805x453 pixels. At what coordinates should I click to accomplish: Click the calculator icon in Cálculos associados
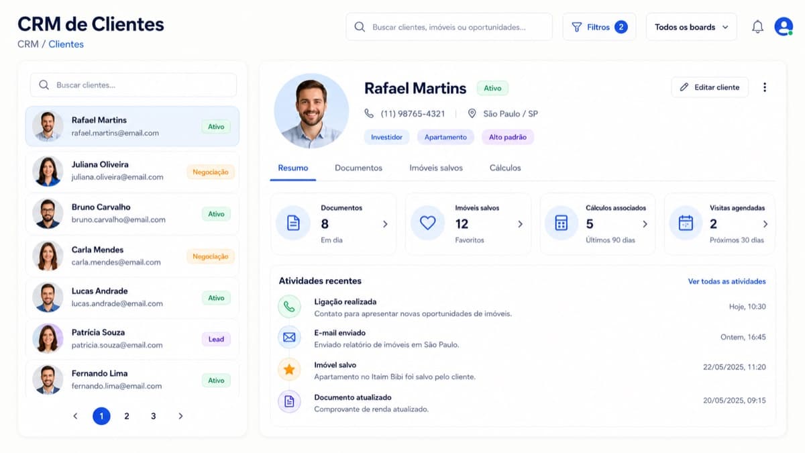click(561, 223)
